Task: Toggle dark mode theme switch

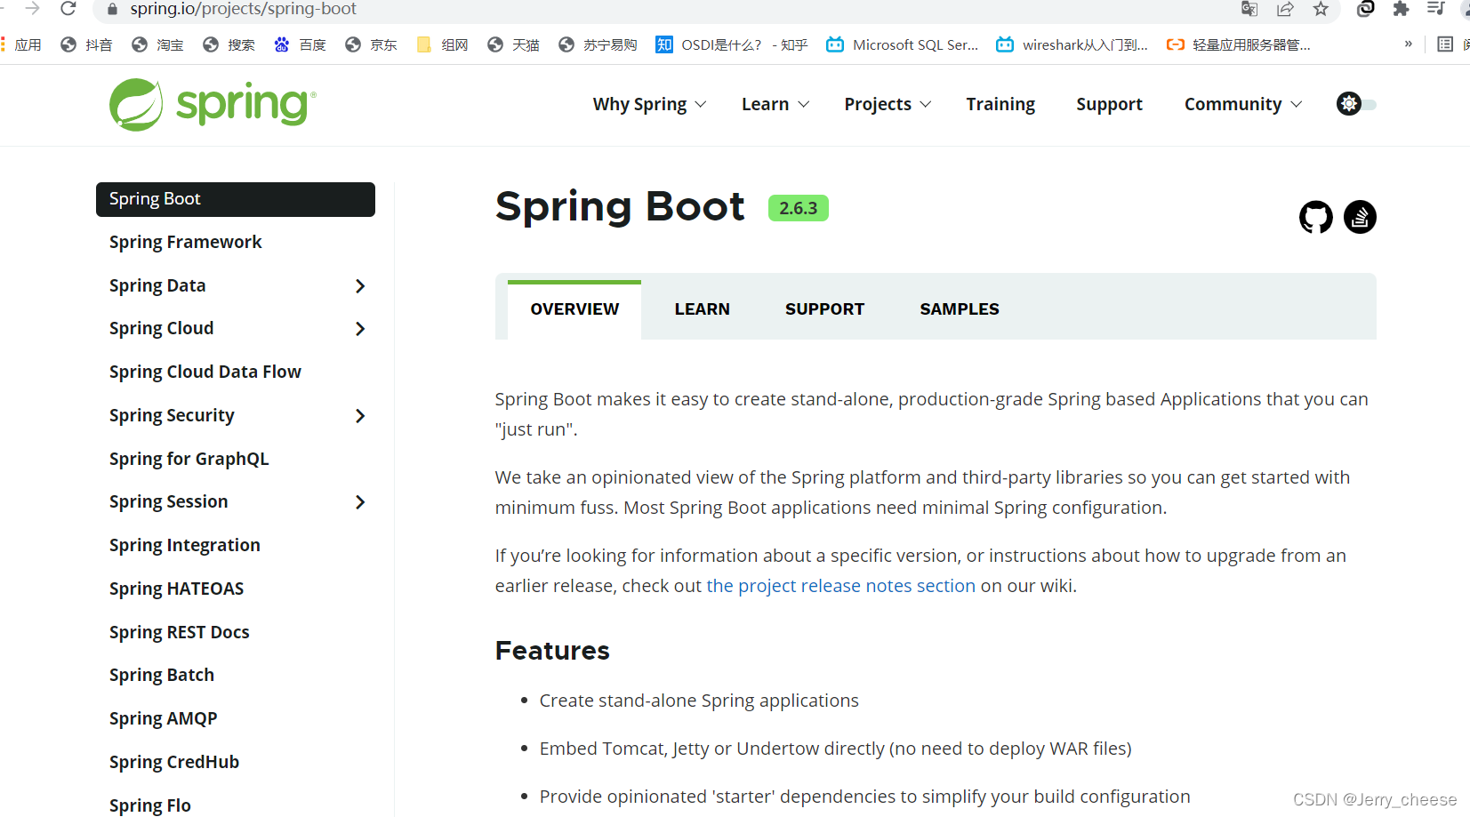Action: pyautogui.click(x=1356, y=104)
